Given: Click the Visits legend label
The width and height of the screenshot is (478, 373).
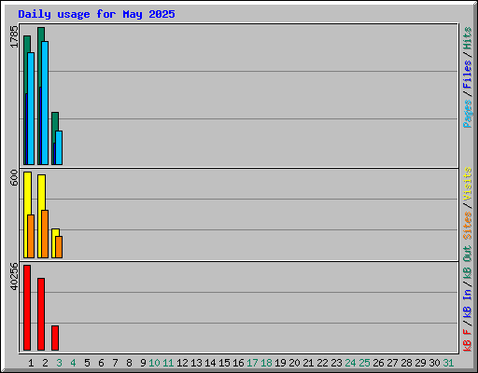Looking at the screenshot, I should [x=468, y=184].
